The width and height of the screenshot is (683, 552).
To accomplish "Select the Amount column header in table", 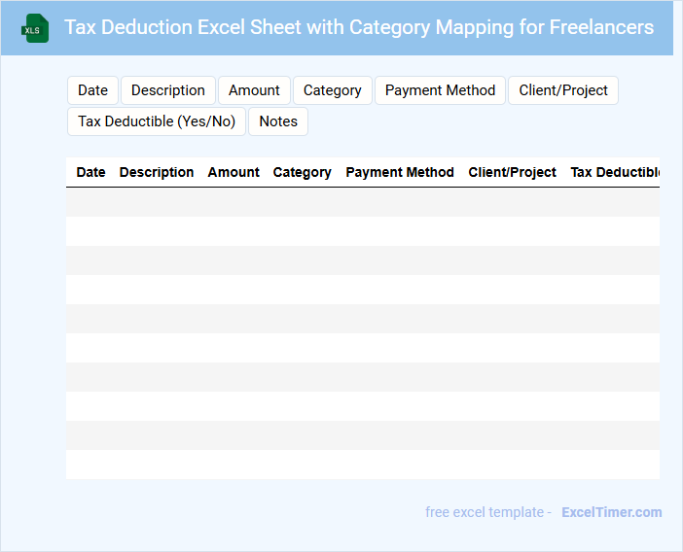I will tap(234, 172).
